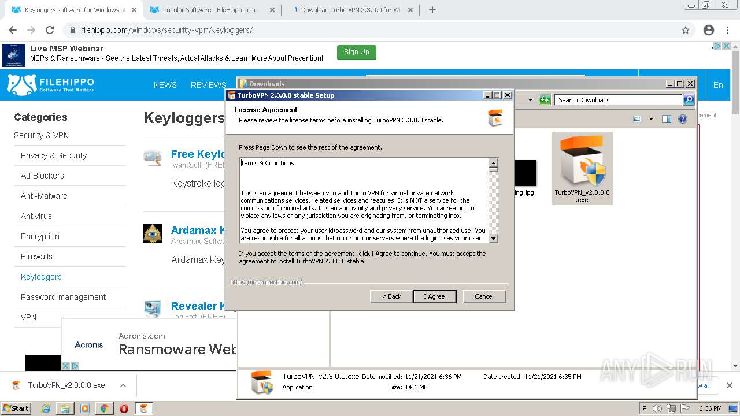This screenshot has height=416, width=740.
Task: Click the TurboVPN icon in the setup title bar
Action: (x=231, y=95)
